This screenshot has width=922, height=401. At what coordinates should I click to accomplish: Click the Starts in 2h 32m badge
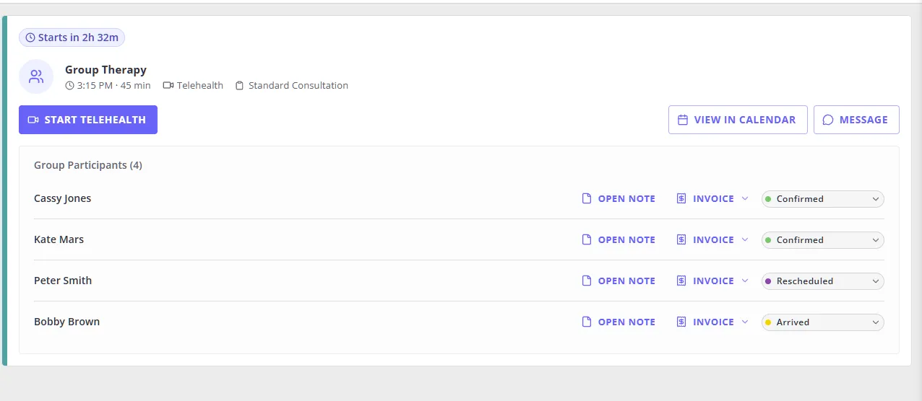click(x=72, y=38)
